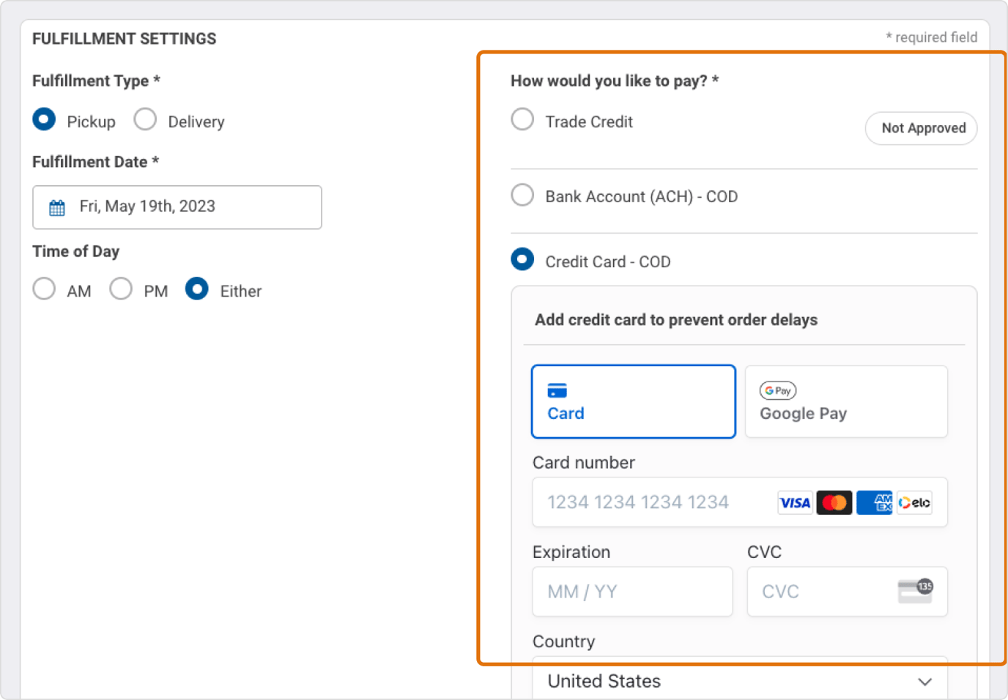1008x700 pixels.
Task: Click the Google Pay logo icon
Action: 778,390
